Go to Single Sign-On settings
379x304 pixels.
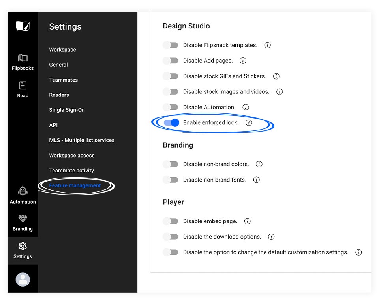pos(67,110)
